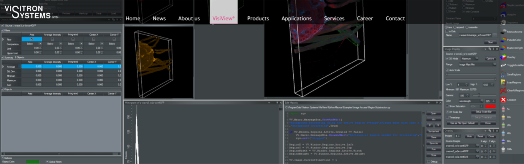
Task: Click the LoadRegions icon
Action: [x=503, y=82]
